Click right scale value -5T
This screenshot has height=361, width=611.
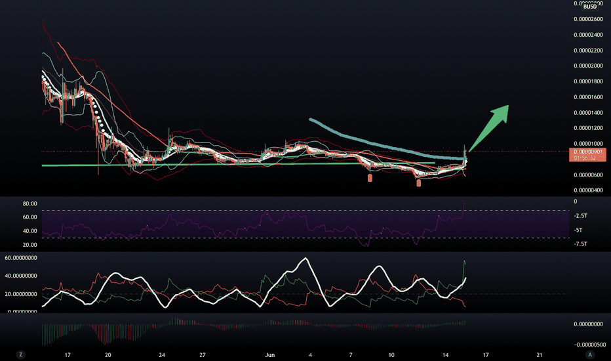coord(578,230)
